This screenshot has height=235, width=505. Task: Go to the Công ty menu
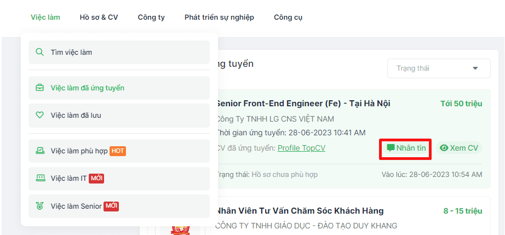pyautogui.click(x=151, y=18)
